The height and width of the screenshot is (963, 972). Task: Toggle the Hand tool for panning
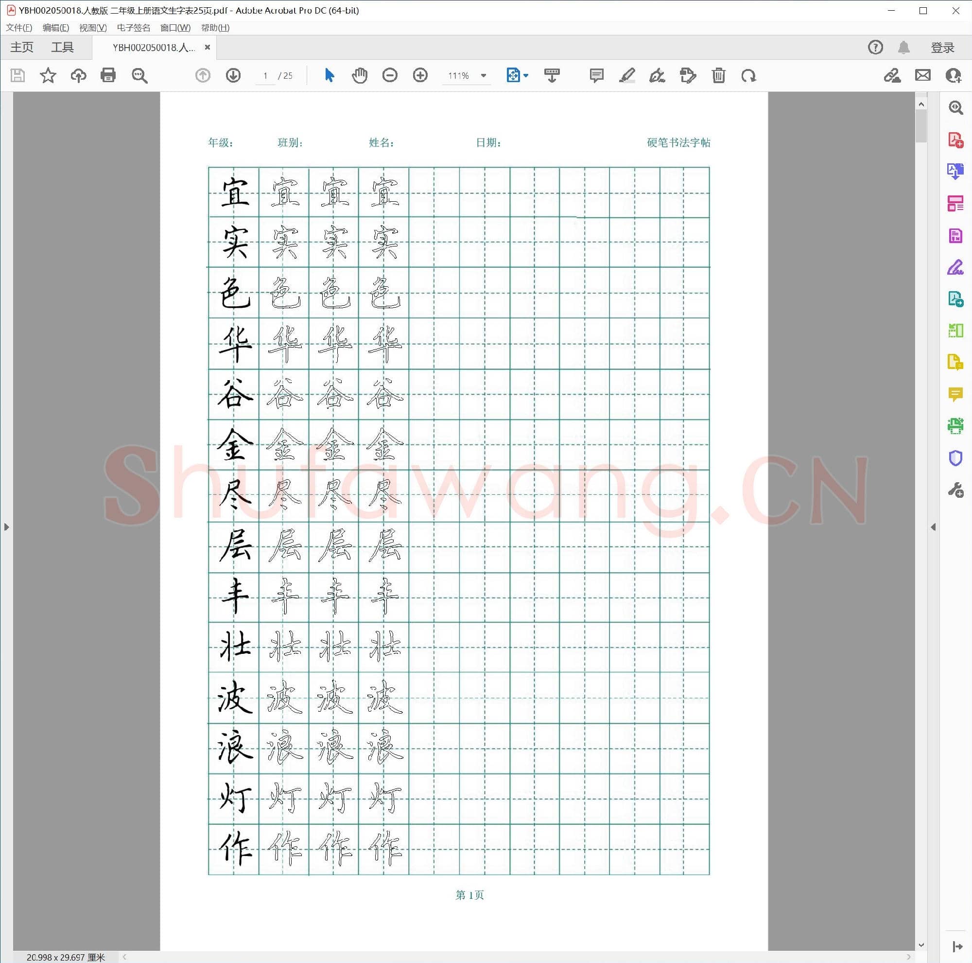click(x=360, y=75)
